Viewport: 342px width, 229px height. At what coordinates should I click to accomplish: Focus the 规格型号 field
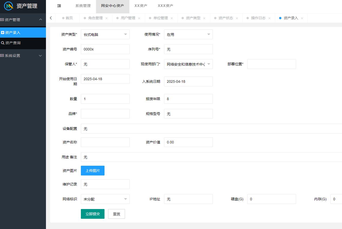coord(188,114)
